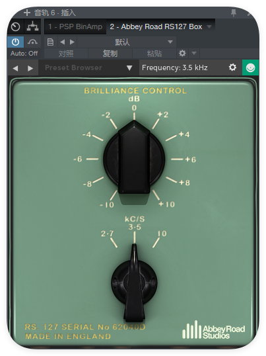Click the 复制 copy button
Image resolution: width=266 pixels, height=356 pixels.
pyautogui.click(x=110, y=54)
